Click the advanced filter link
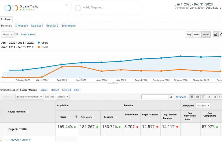The width and height of the screenshot is (222, 142). click(181, 97)
